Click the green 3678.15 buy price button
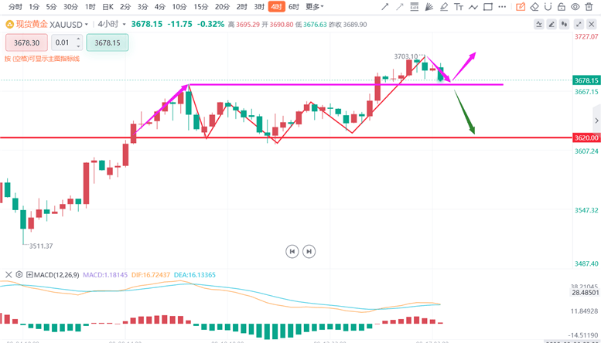 tap(107, 42)
